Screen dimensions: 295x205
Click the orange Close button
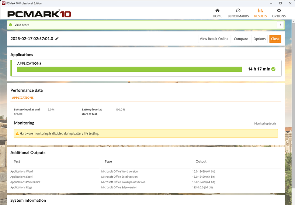tap(275, 39)
